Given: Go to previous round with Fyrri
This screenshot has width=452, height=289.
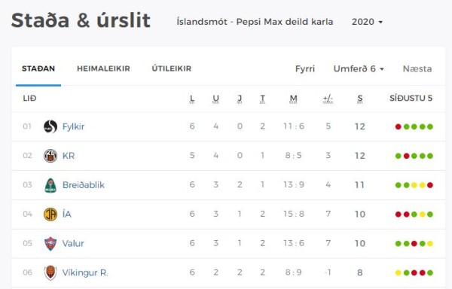Looking at the screenshot, I should tap(305, 68).
